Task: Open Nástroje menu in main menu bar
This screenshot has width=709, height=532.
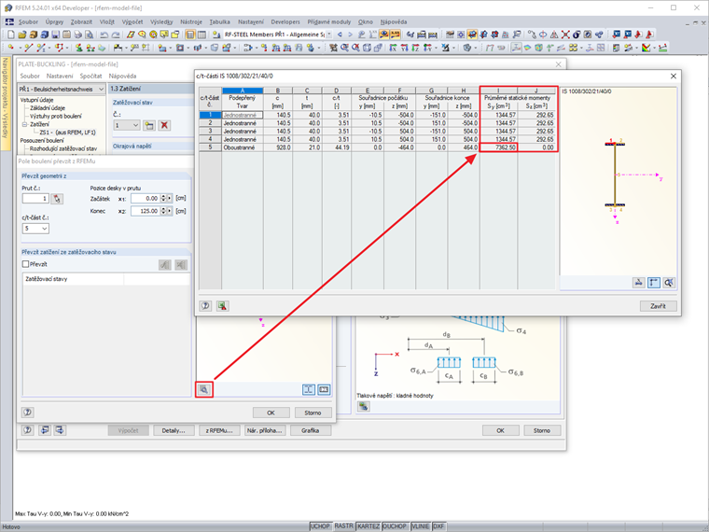Action: [x=191, y=21]
